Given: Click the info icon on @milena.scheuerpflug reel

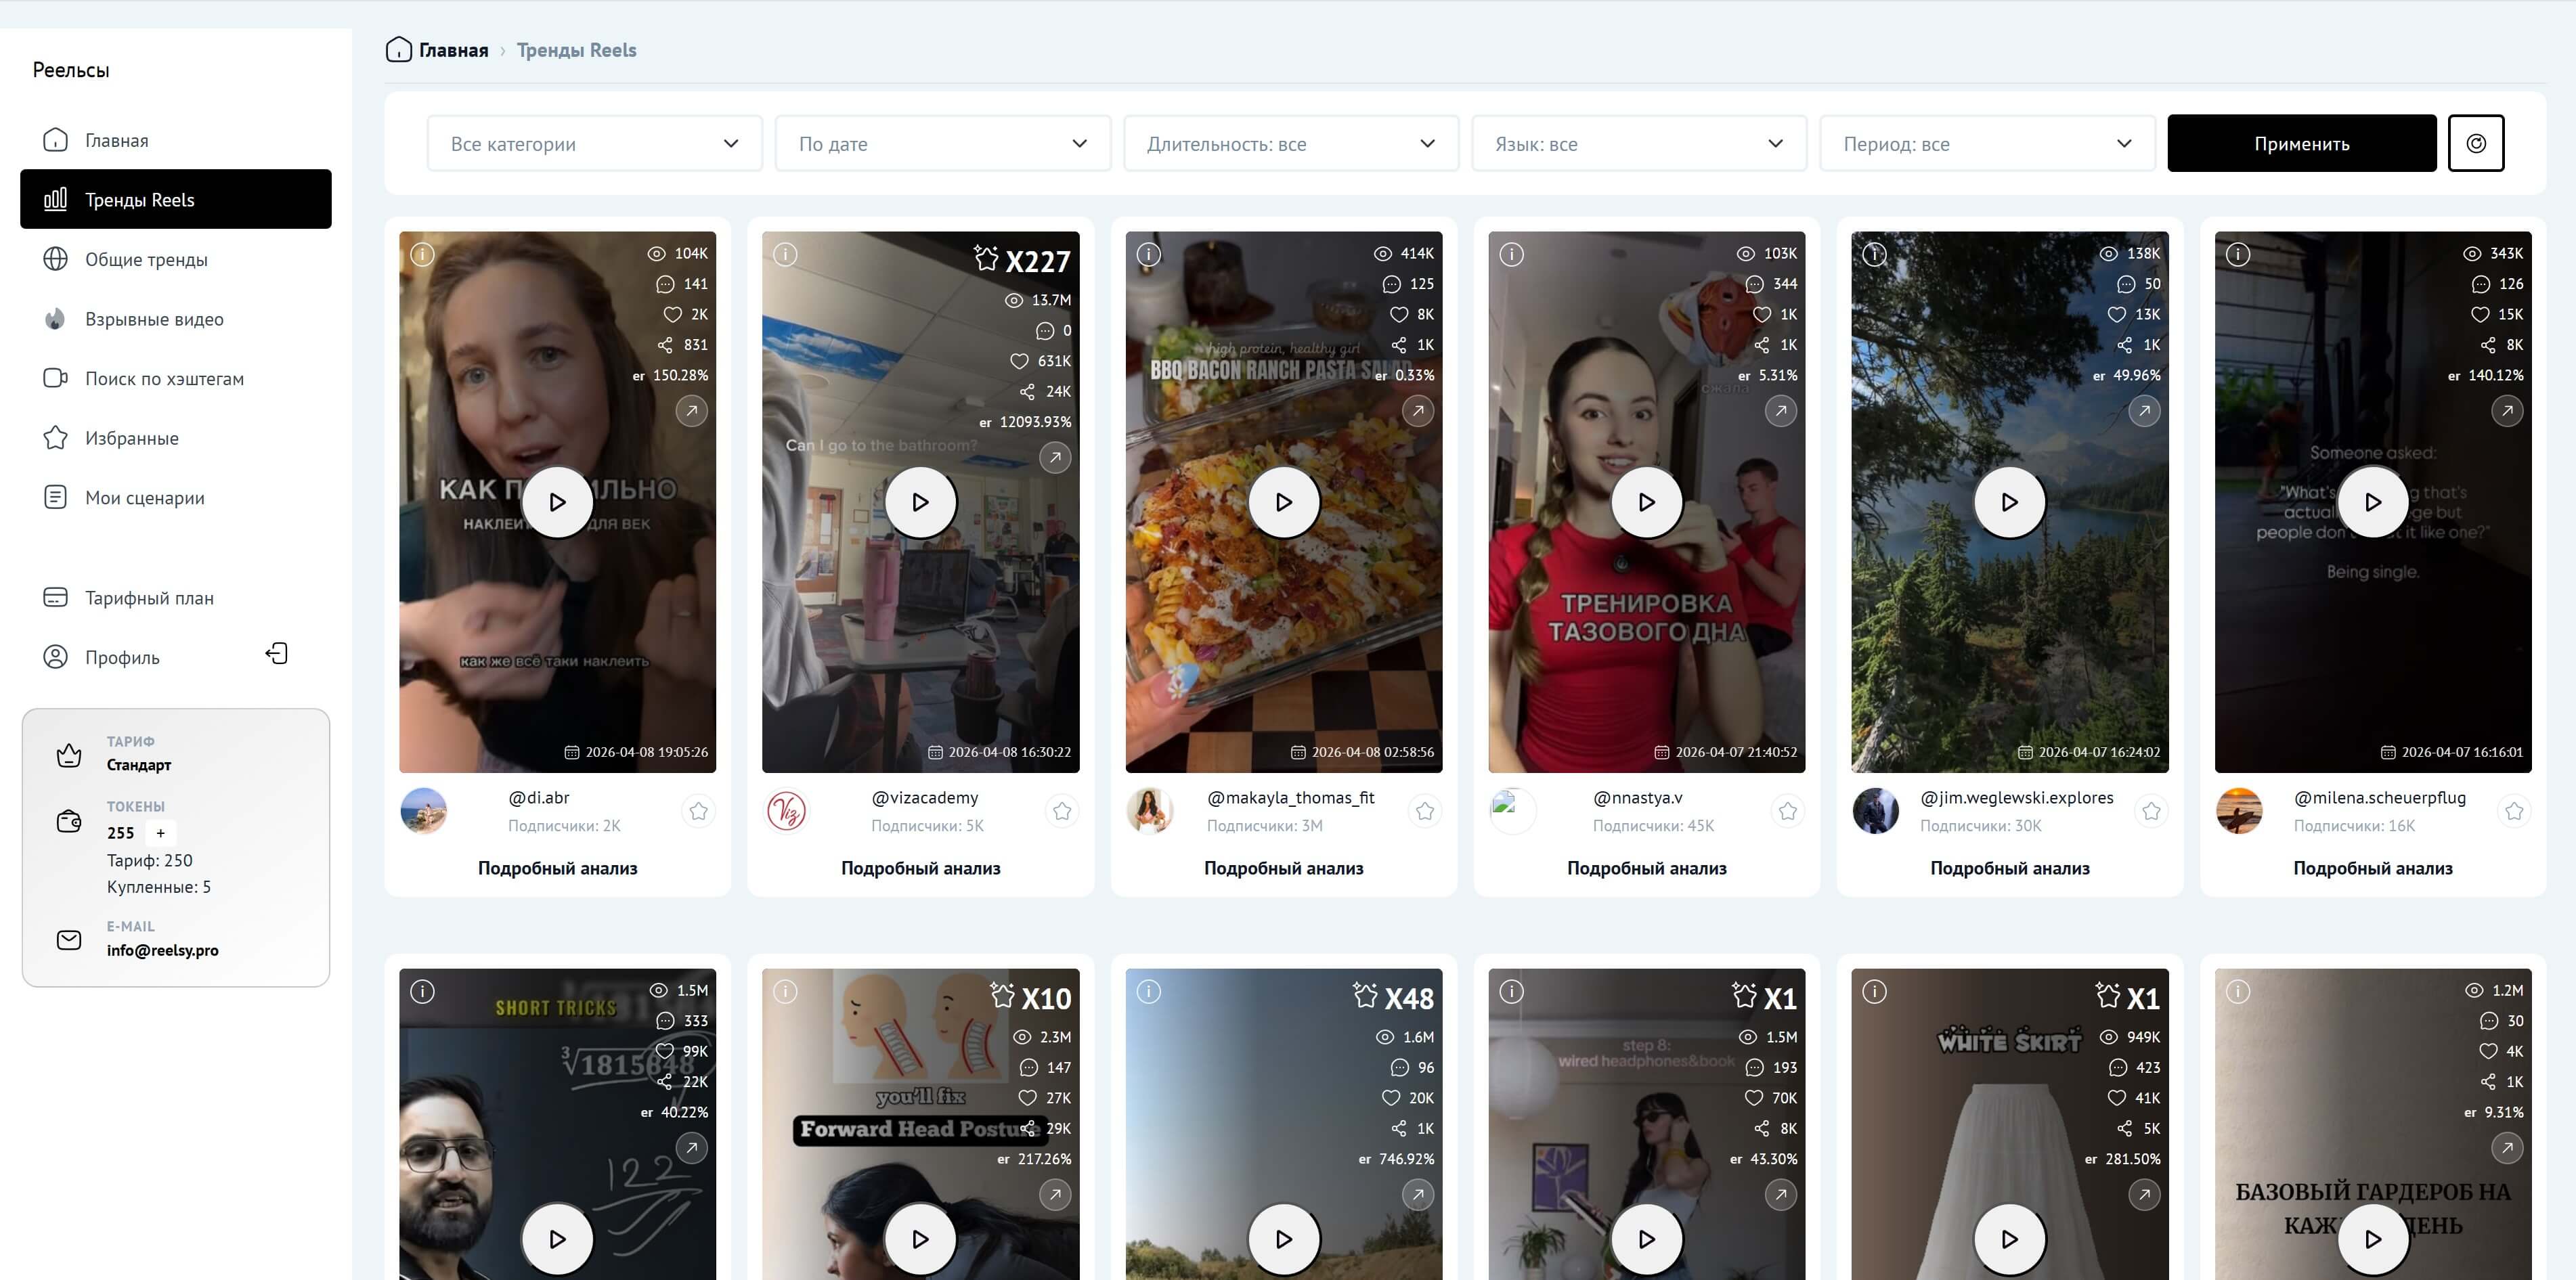Looking at the screenshot, I should pyautogui.click(x=2238, y=254).
